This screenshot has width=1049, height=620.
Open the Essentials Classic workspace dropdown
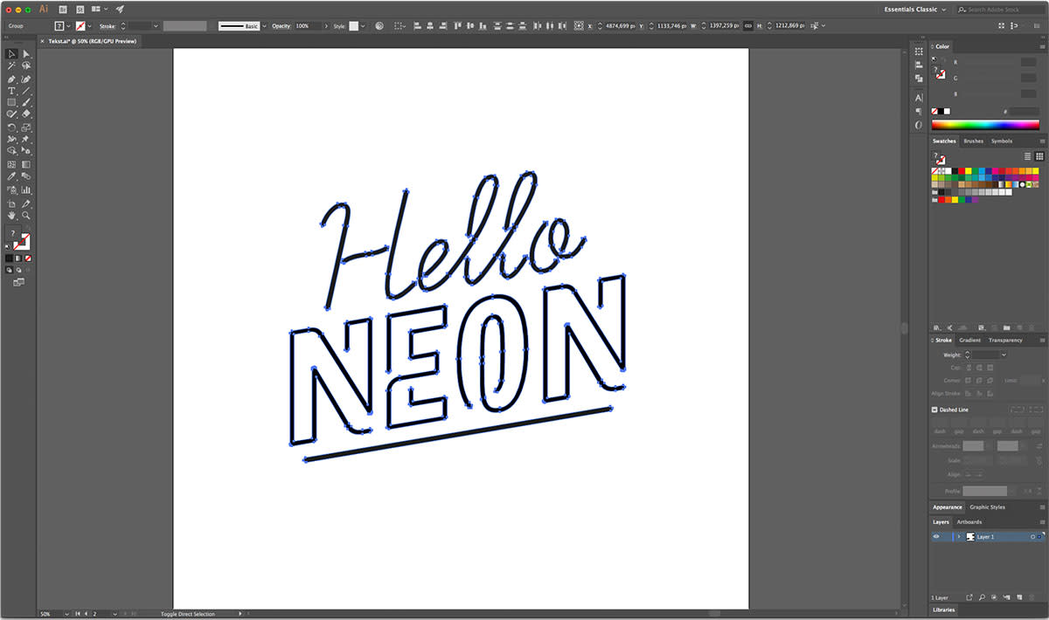tap(915, 10)
